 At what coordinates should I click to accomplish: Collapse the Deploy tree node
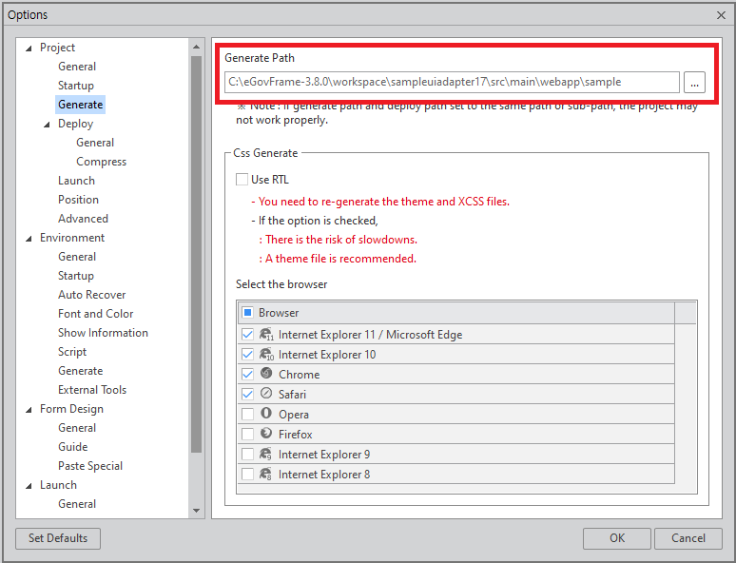pyautogui.click(x=48, y=124)
